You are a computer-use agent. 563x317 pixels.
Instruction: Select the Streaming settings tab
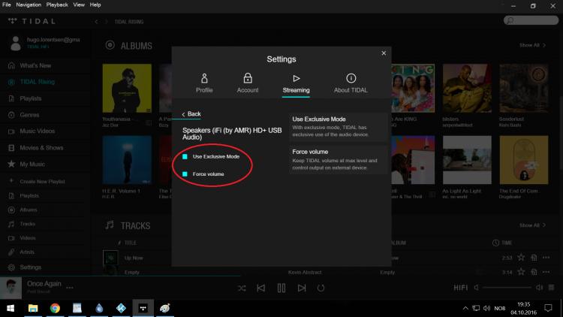[296, 83]
